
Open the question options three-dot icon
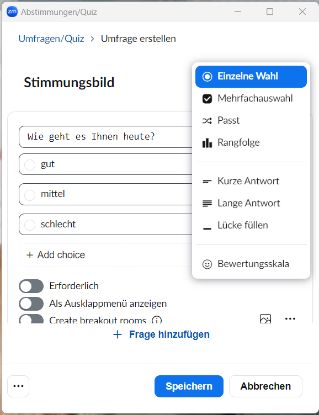290,318
